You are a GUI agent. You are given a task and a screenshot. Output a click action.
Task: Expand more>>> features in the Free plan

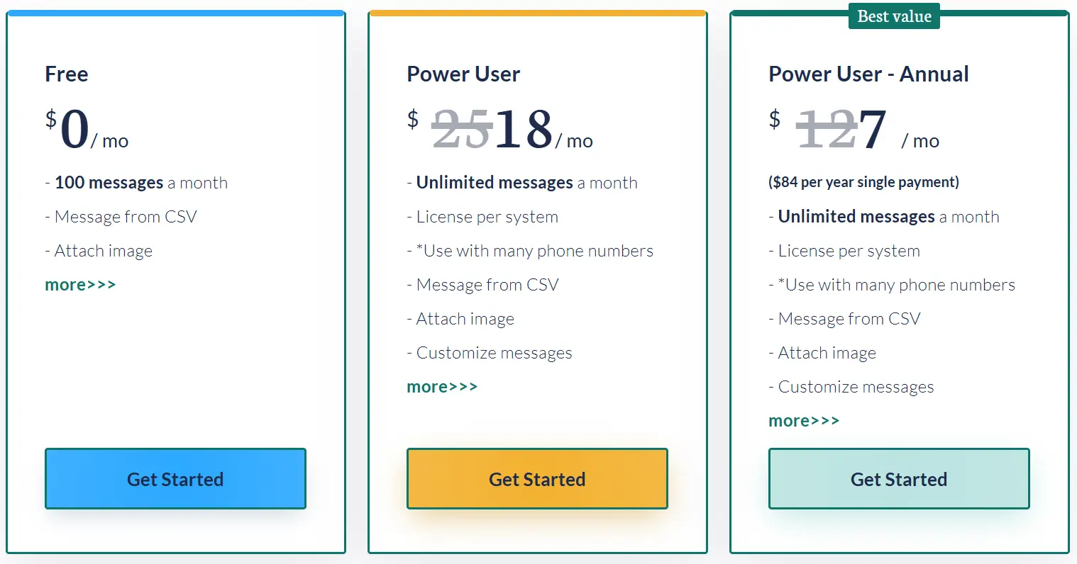click(80, 285)
